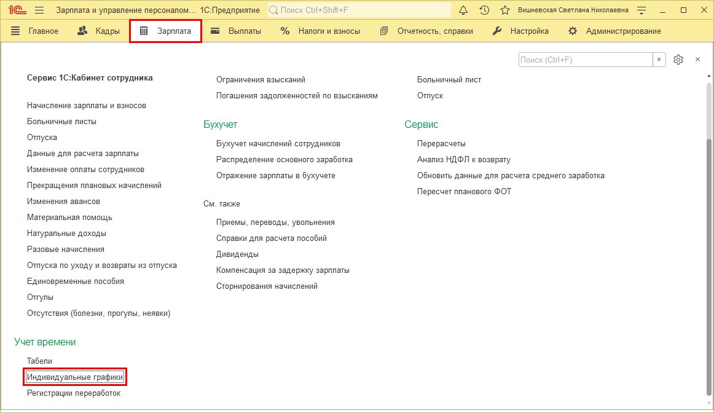This screenshot has width=714, height=413.
Task: Open Отпуск link in right column
Action: (x=430, y=96)
